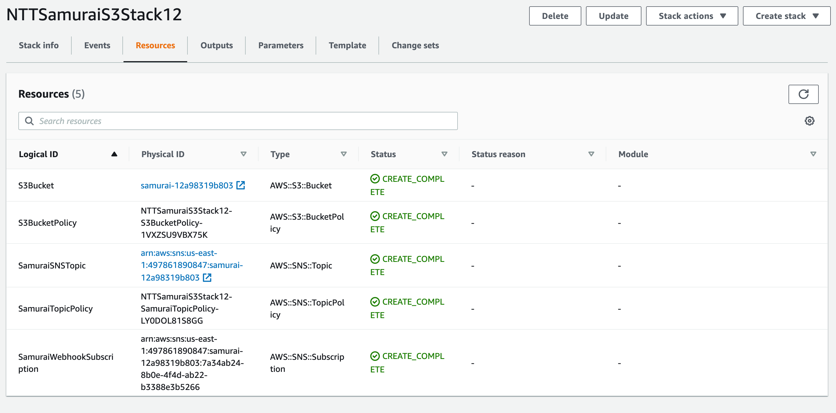Show the Template tab
The height and width of the screenshot is (413, 836).
coord(347,45)
